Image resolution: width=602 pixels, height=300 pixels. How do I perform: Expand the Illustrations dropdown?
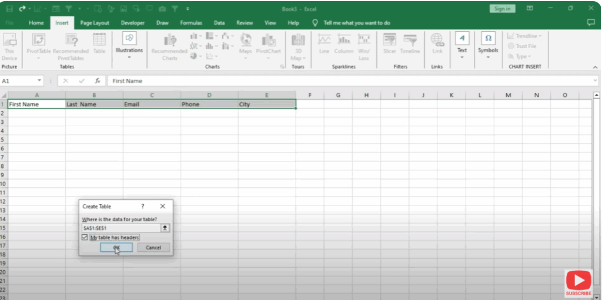(129, 57)
